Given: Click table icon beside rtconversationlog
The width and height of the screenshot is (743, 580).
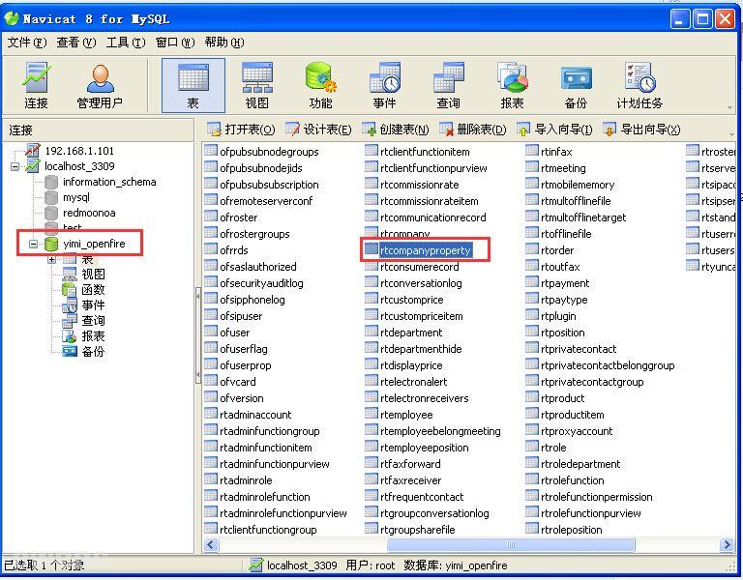Looking at the screenshot, I should 371,282.
